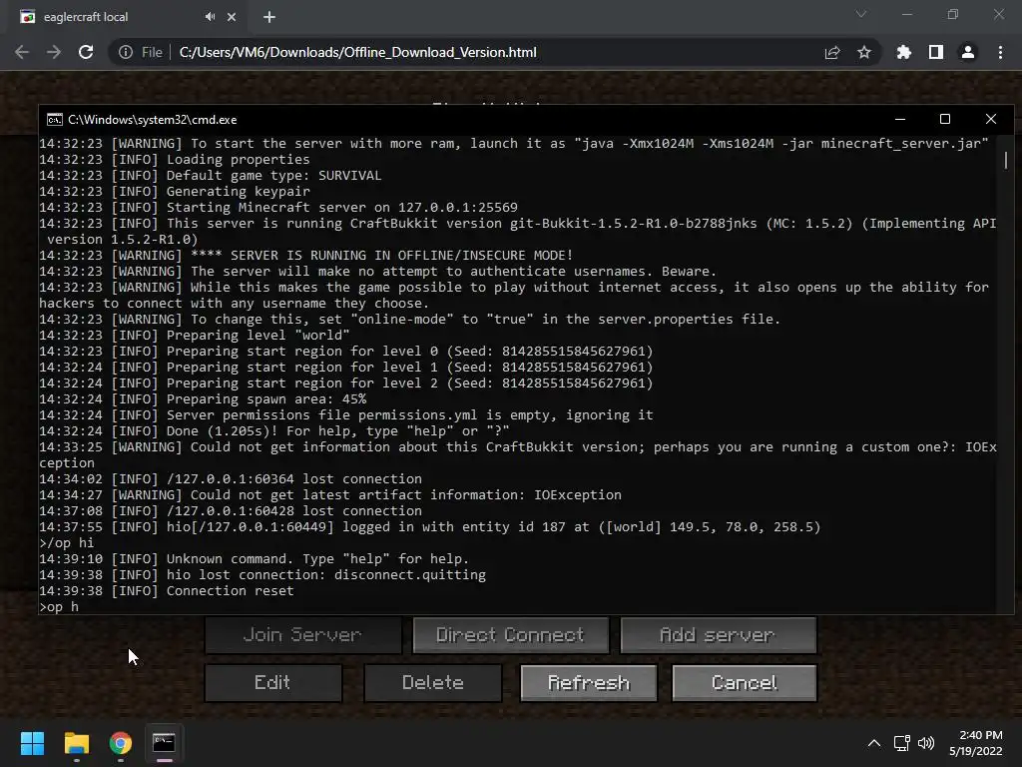Open a new Chrome tab

[269, 17]
